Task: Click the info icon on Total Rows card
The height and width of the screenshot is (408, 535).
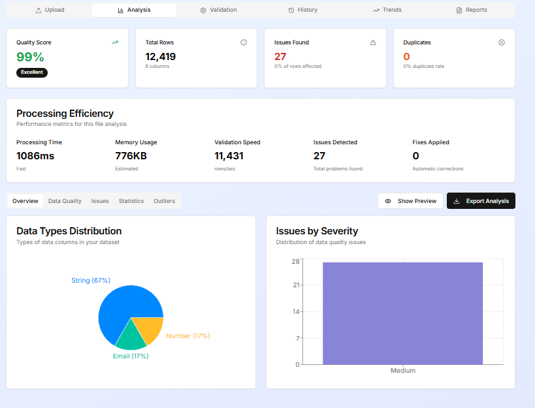Action: (243, 42)
